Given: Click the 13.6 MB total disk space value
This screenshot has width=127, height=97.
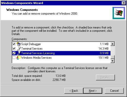Looking at the screenshot, I should (61, 76).
